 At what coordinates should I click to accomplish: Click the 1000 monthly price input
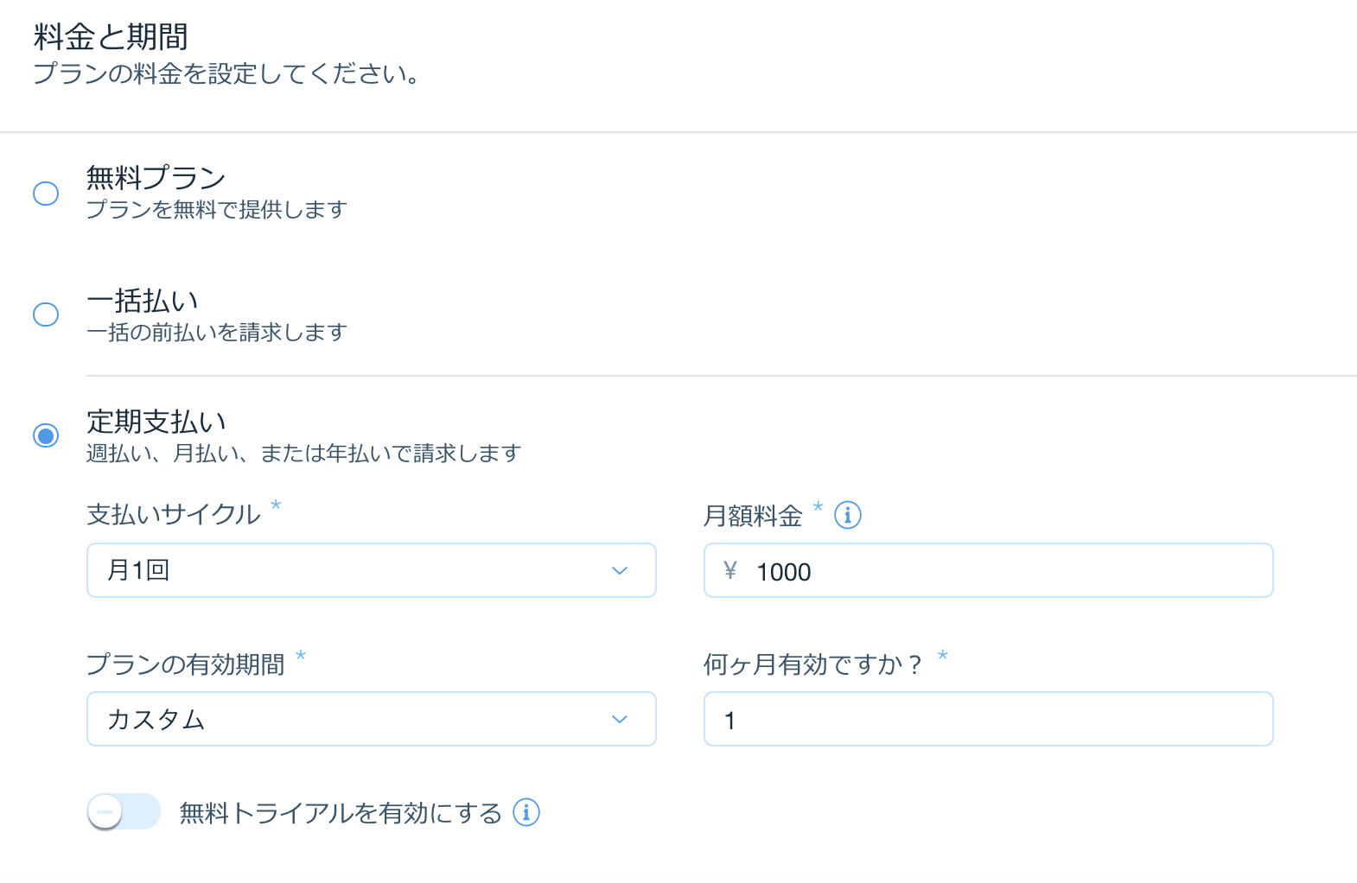[x=989, y=570]
